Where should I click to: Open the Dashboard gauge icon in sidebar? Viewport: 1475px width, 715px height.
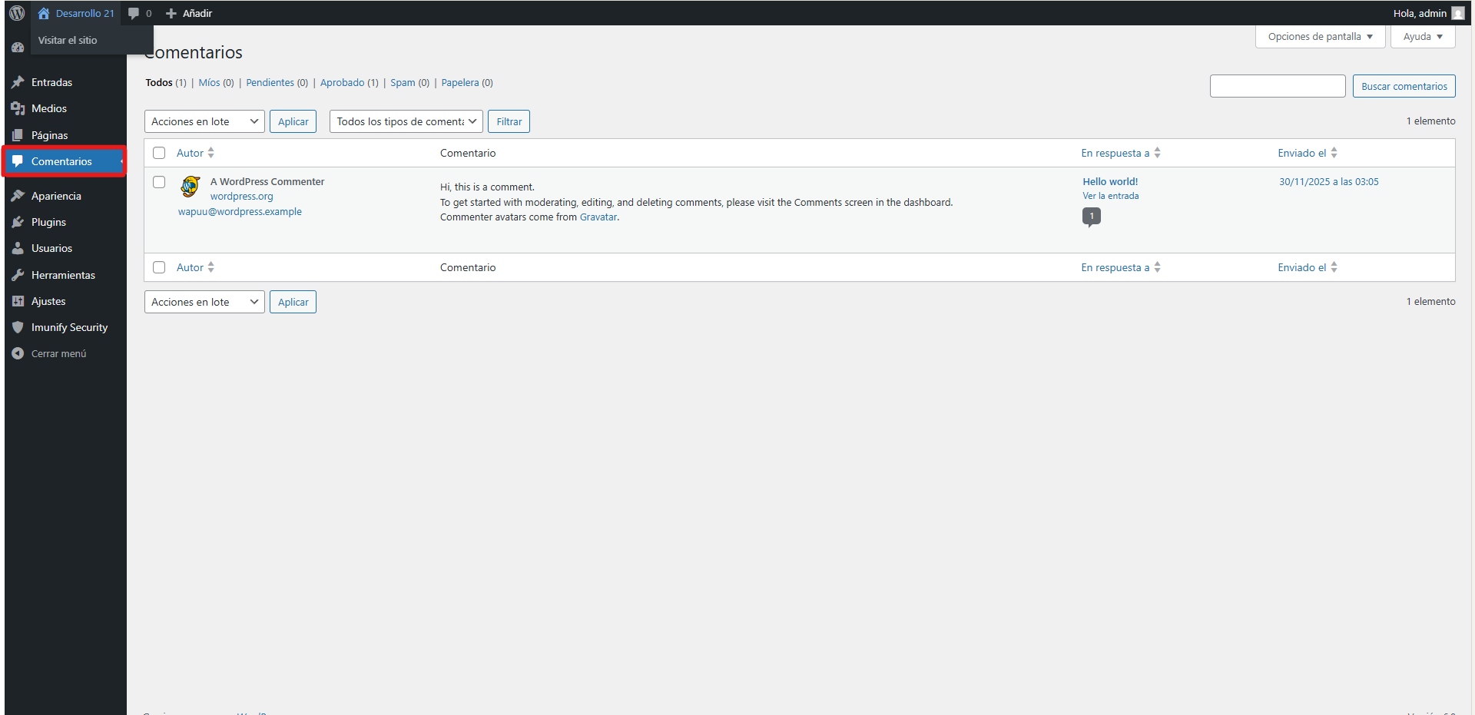(x=18, y=48)
